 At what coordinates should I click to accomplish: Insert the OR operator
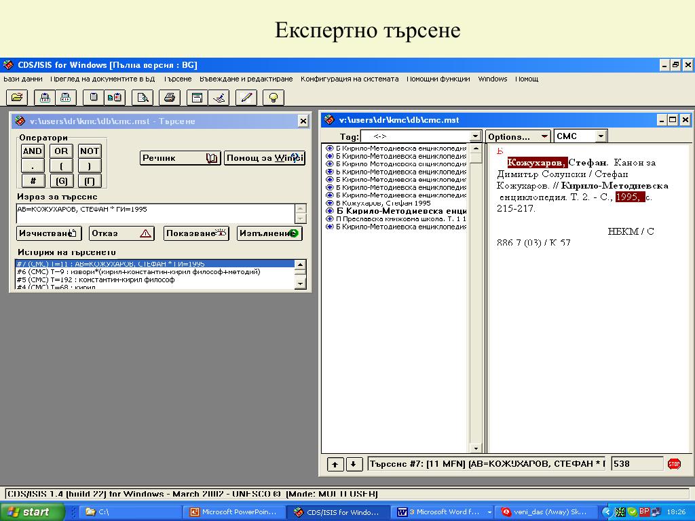tap(61, 151)
